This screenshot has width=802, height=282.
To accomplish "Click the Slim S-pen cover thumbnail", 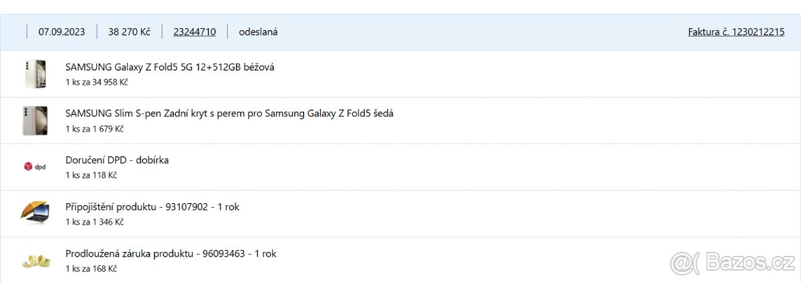I will 34,120.
